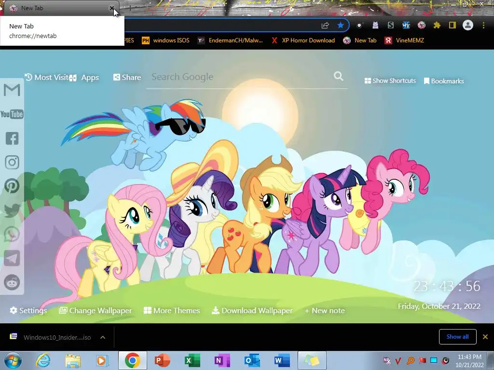Open Reddit shortcut in sidebar
The height and width of the screenshot is (370, 494).
click(12, 282)
